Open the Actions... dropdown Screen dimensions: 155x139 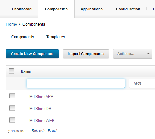coord(133,54)
